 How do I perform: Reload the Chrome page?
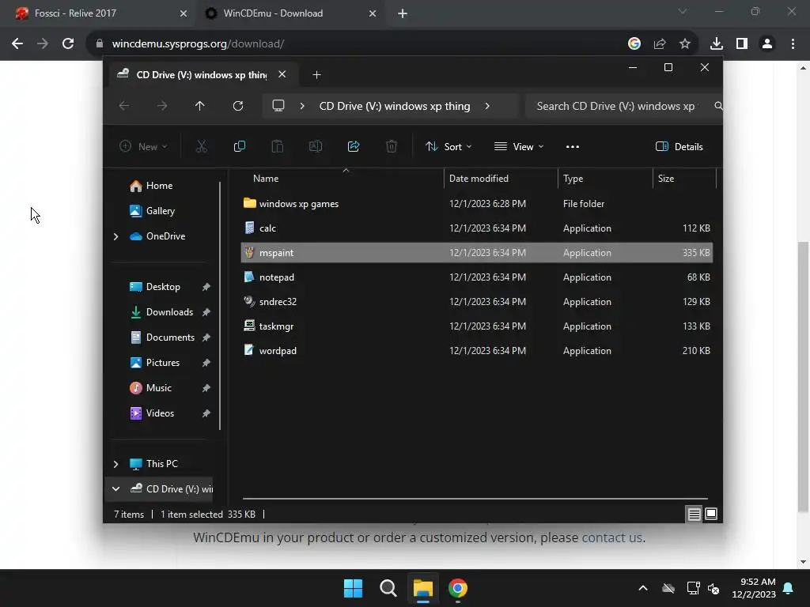68,43
